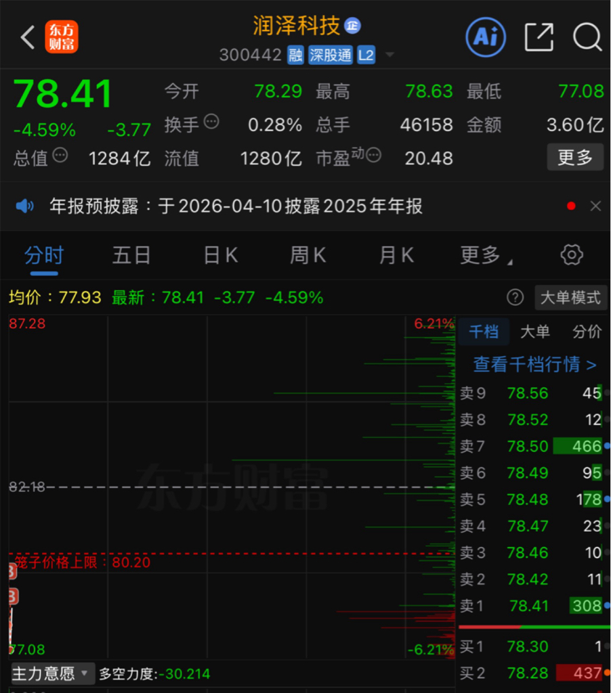Select 卖3 row at 78.46

tap(534, 552)
